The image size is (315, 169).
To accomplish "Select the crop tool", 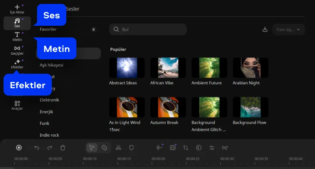I will [186, 148].
